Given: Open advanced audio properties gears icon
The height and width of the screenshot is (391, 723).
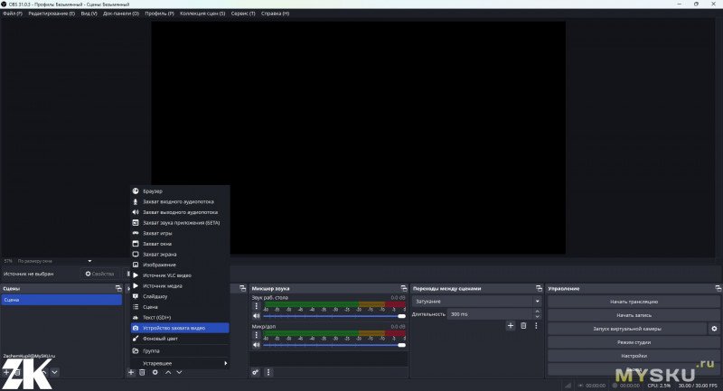Looking at the screenshot, I should click(x=256, y=372).
